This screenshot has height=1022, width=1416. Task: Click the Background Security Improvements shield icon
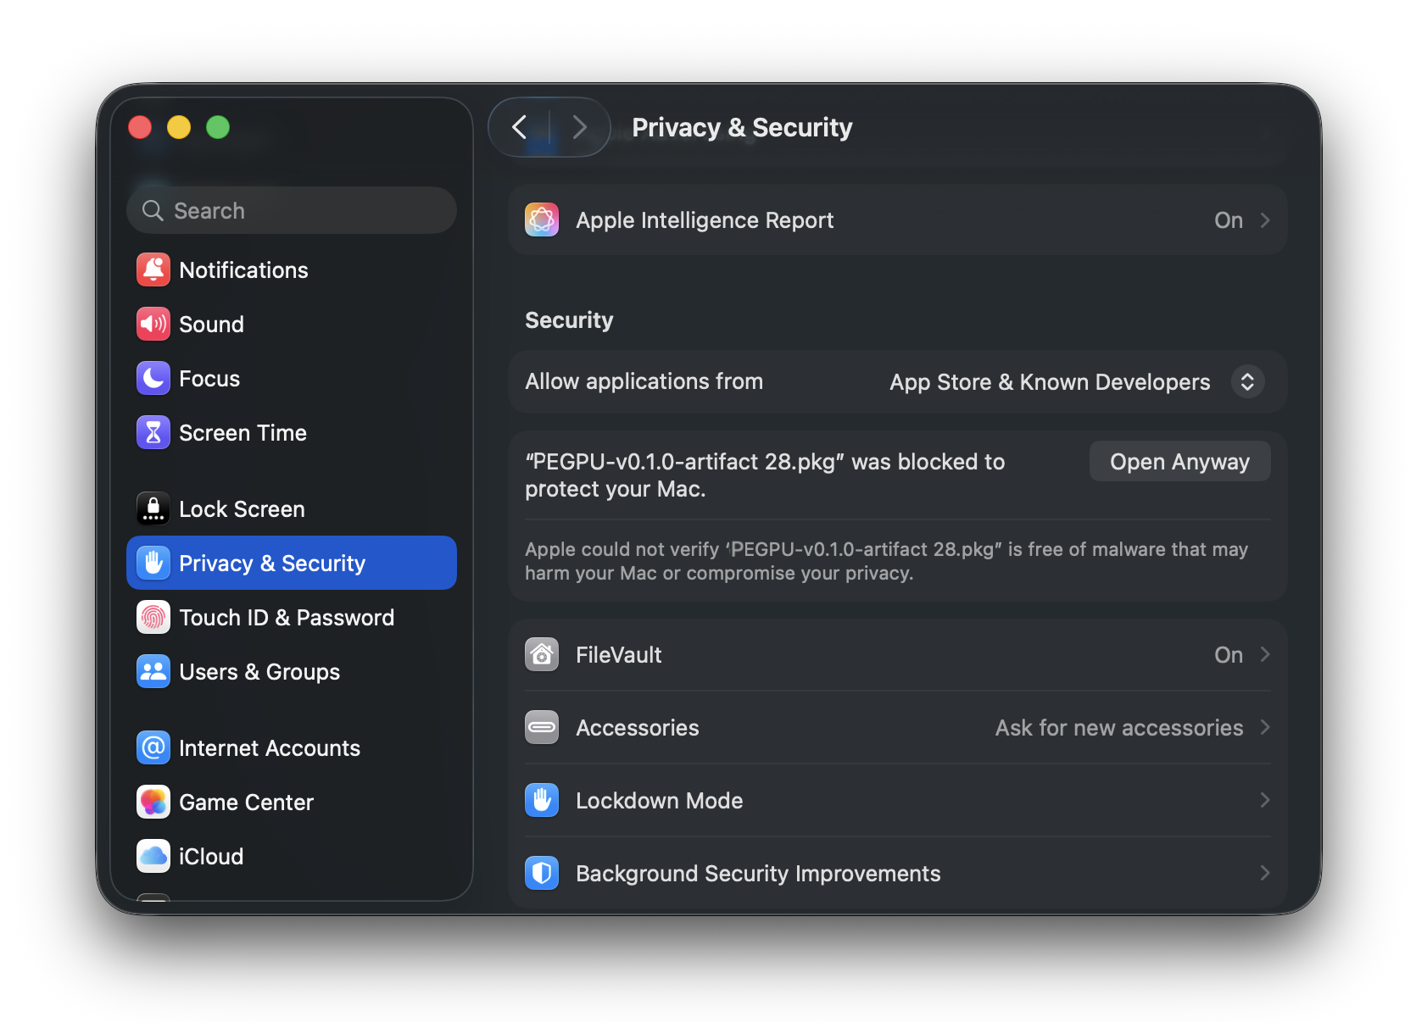click(x=542, y=874)
